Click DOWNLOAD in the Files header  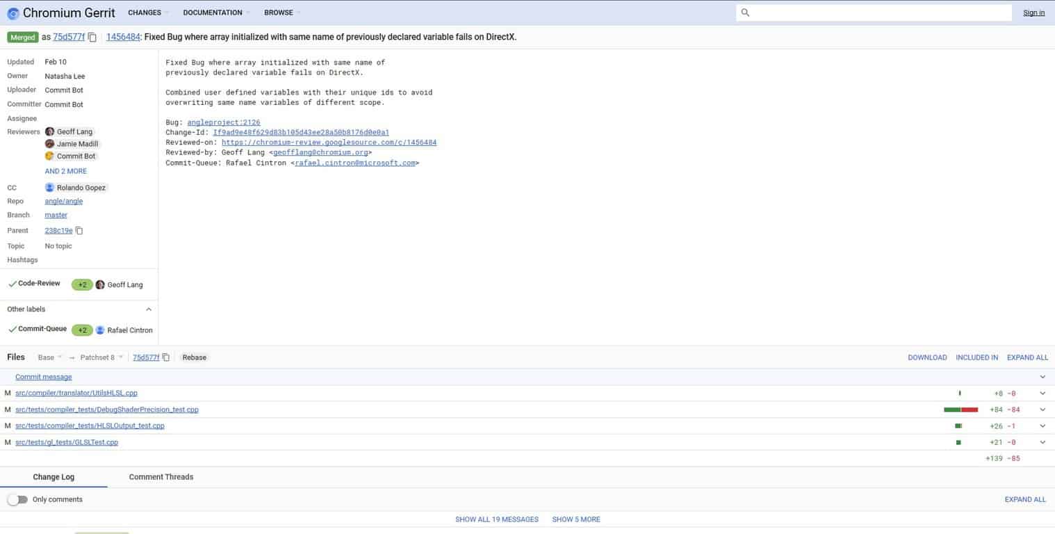coord(927,357)
